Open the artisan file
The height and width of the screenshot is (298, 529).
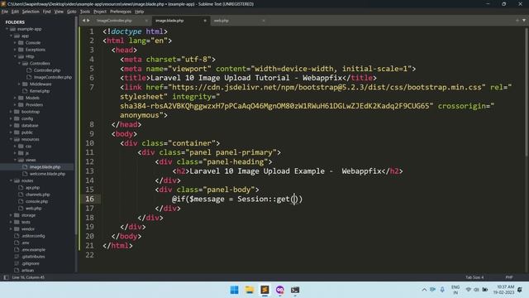click(27, 271)
